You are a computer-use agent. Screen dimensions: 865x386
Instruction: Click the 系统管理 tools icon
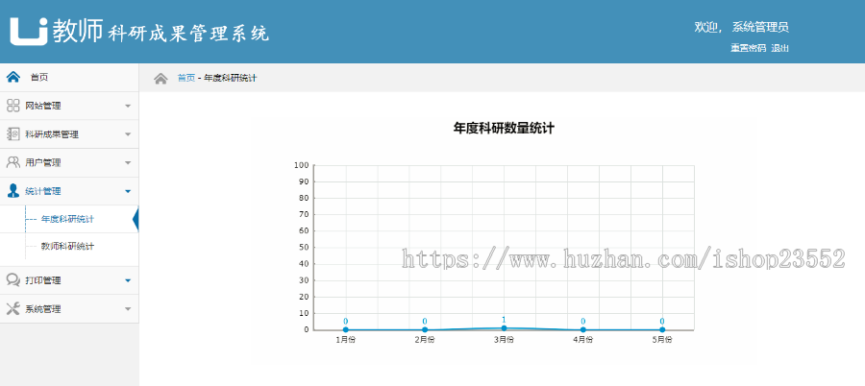point(13,309)
